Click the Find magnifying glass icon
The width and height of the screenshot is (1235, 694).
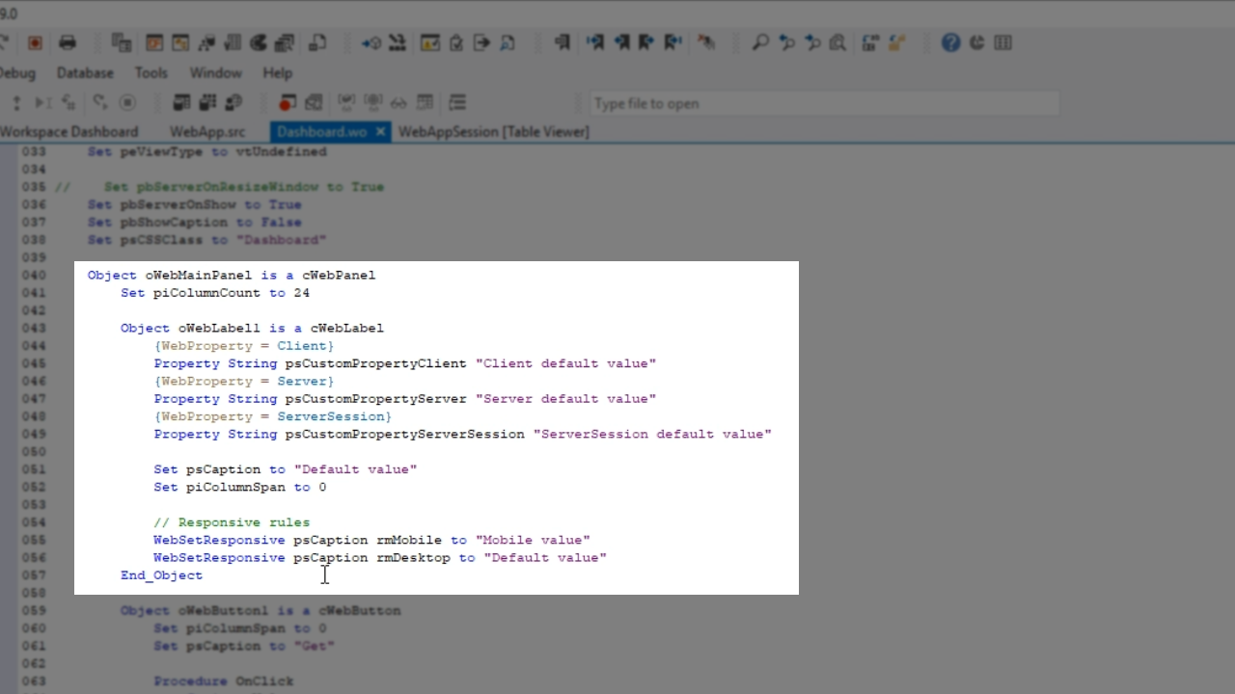760,42
